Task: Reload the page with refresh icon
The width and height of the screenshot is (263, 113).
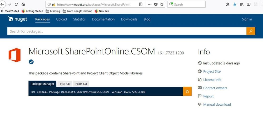Action: click(16, 4)
